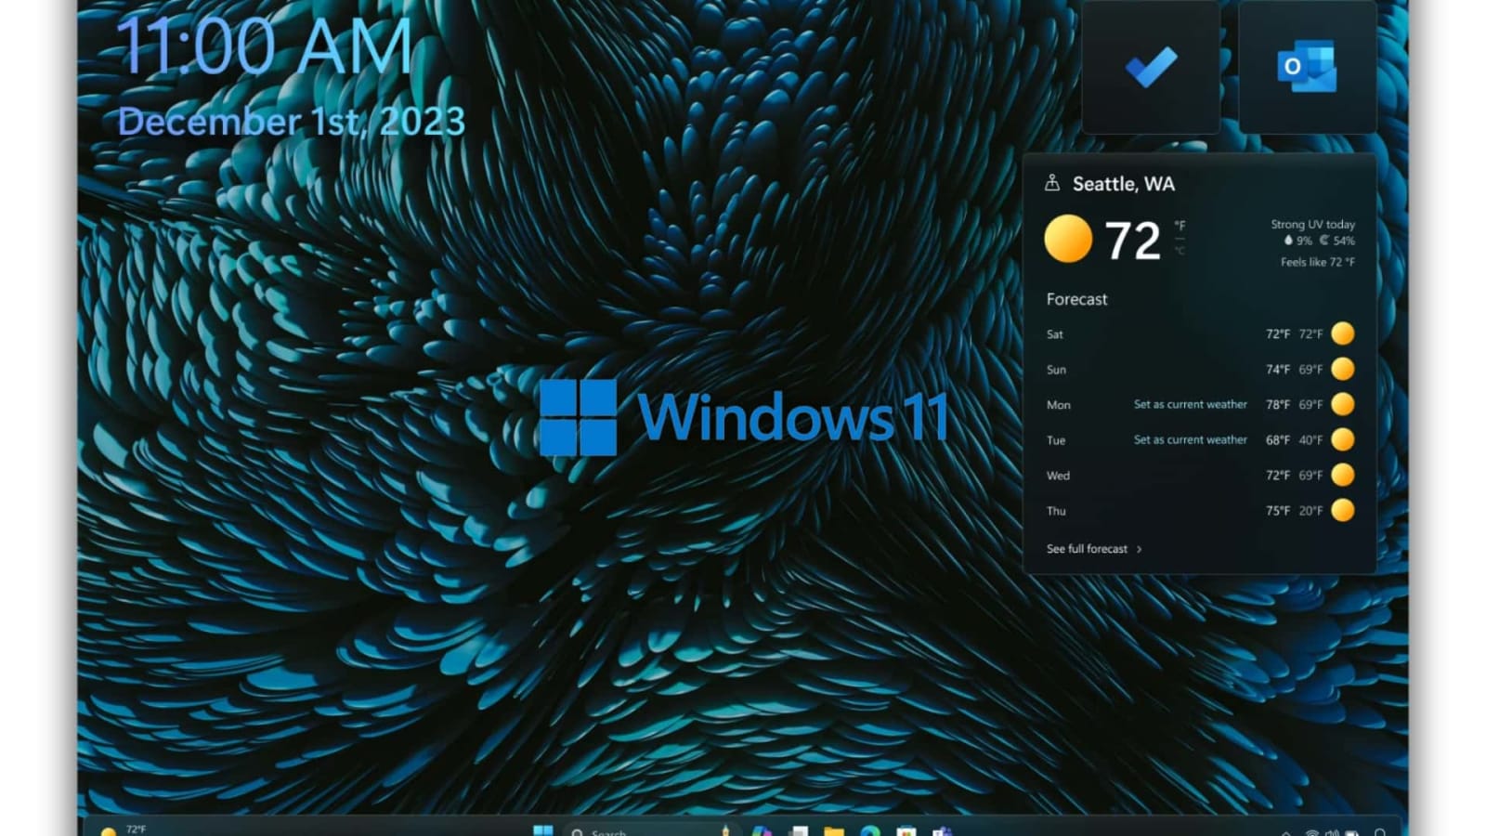Click the See full forecast chevron
This screenshot has width=1486, height=836.
tap(1139, 549)
